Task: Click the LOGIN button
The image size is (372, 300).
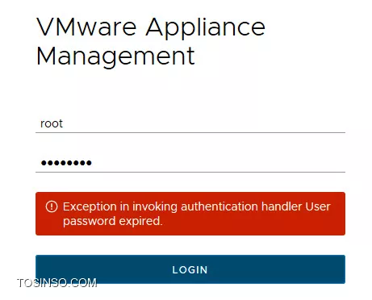Action: 190,269
